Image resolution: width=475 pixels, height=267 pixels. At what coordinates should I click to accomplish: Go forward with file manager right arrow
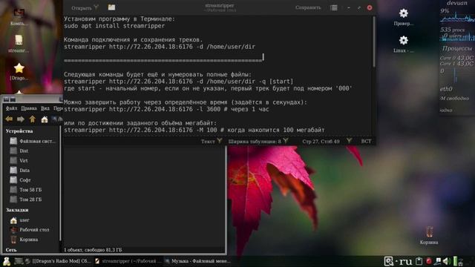pyautogui.click(x=21, y=119)
